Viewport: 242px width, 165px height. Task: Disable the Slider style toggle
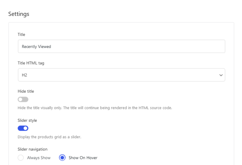pyautogui.click(x=23, y=128)
